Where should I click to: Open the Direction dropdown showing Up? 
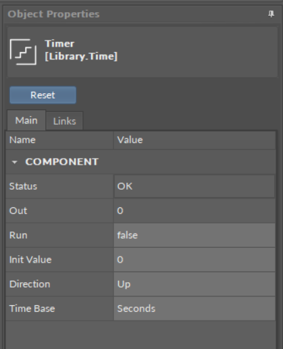point(195,284)
